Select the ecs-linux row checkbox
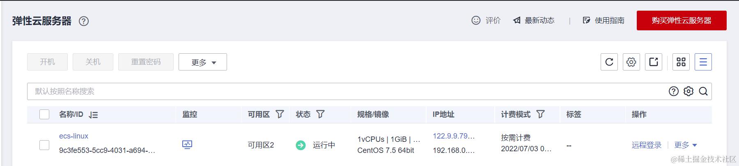Screen dimensions: 739x166 pos(44,145)
